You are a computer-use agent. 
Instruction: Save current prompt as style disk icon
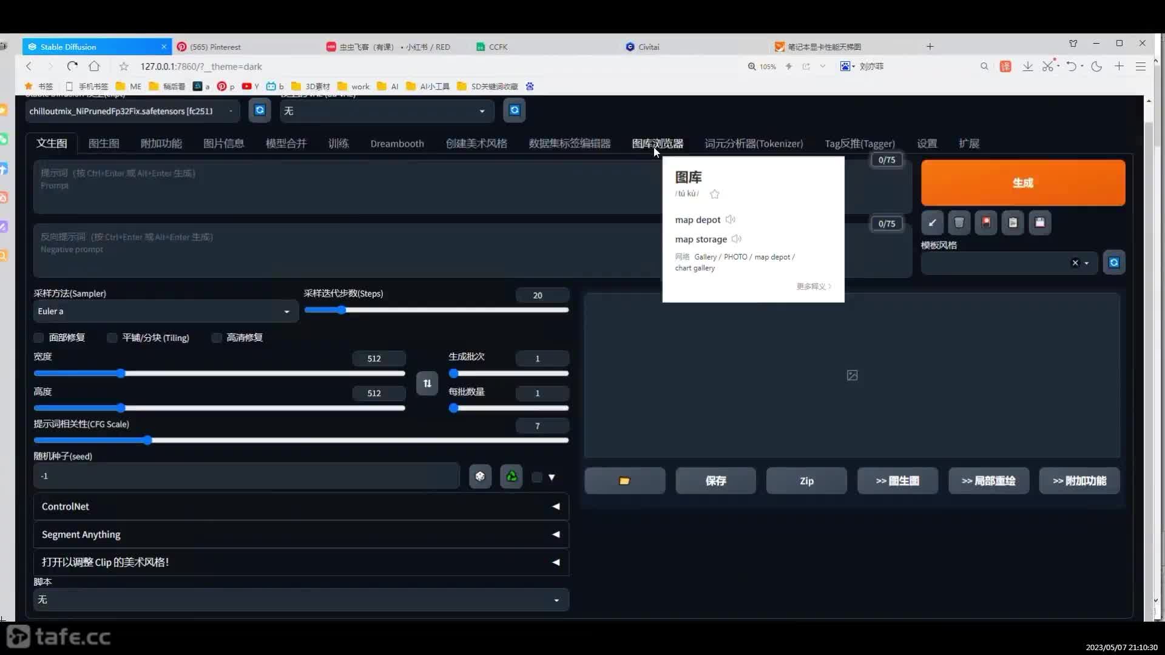tap(1040, 223)
